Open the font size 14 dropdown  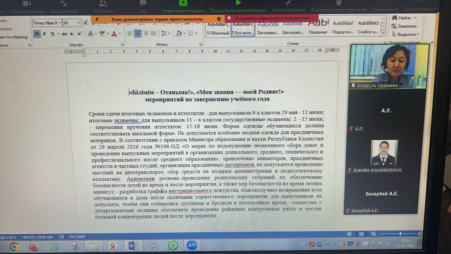79,23
